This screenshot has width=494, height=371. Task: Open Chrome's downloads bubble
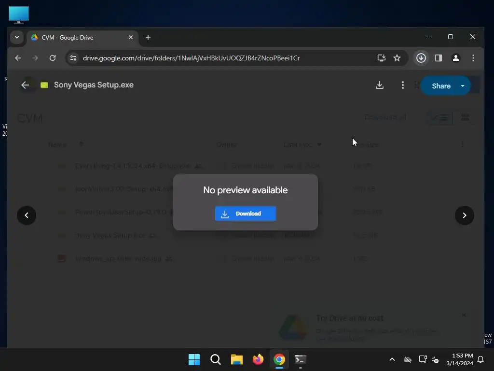click(x=421, y=58)
